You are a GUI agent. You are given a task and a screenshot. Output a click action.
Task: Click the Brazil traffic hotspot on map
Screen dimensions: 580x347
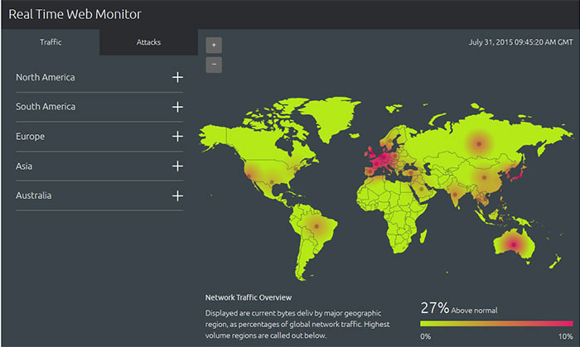pos(317,226)
